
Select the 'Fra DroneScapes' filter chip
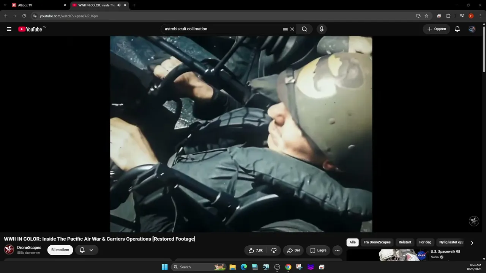[377, 242]
